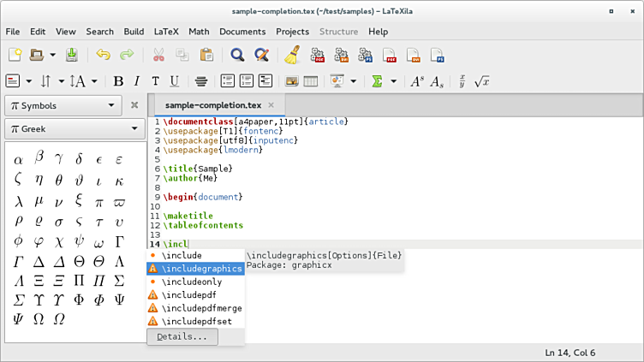Toggle bold text formatting
Screen dimensions: 644x362
[118, 81]
